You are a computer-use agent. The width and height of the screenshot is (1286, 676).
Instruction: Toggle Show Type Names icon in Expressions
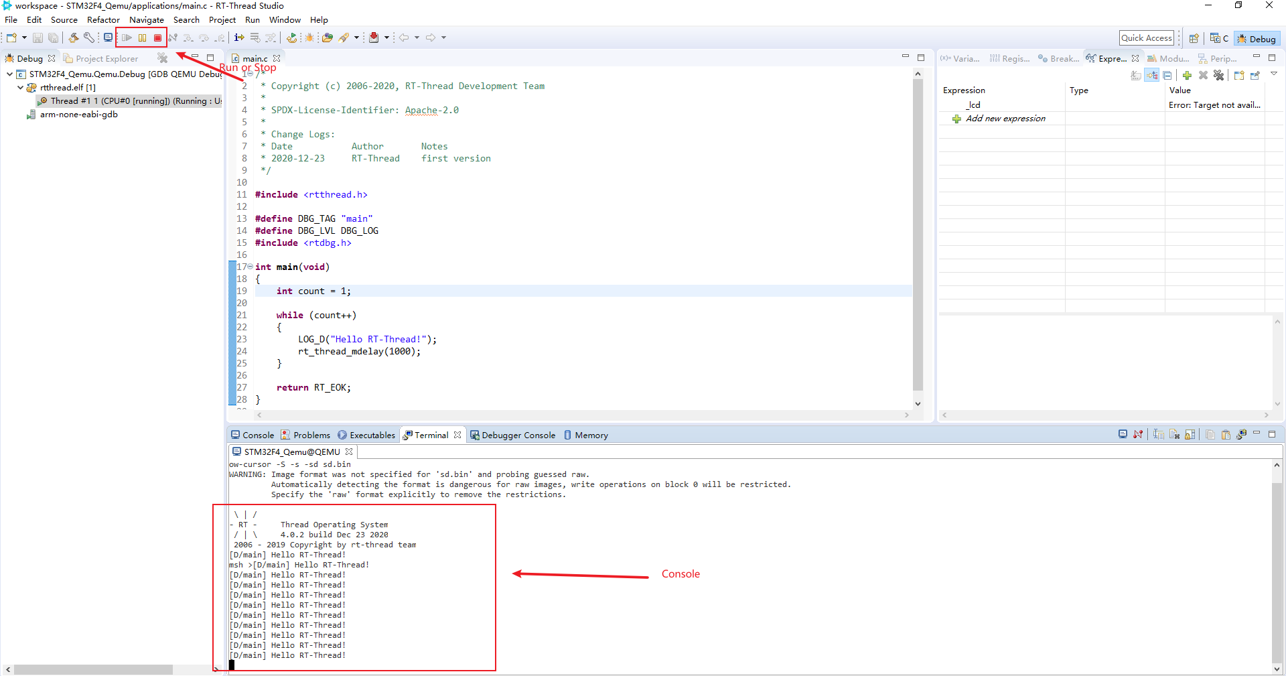pos(1136,76)
